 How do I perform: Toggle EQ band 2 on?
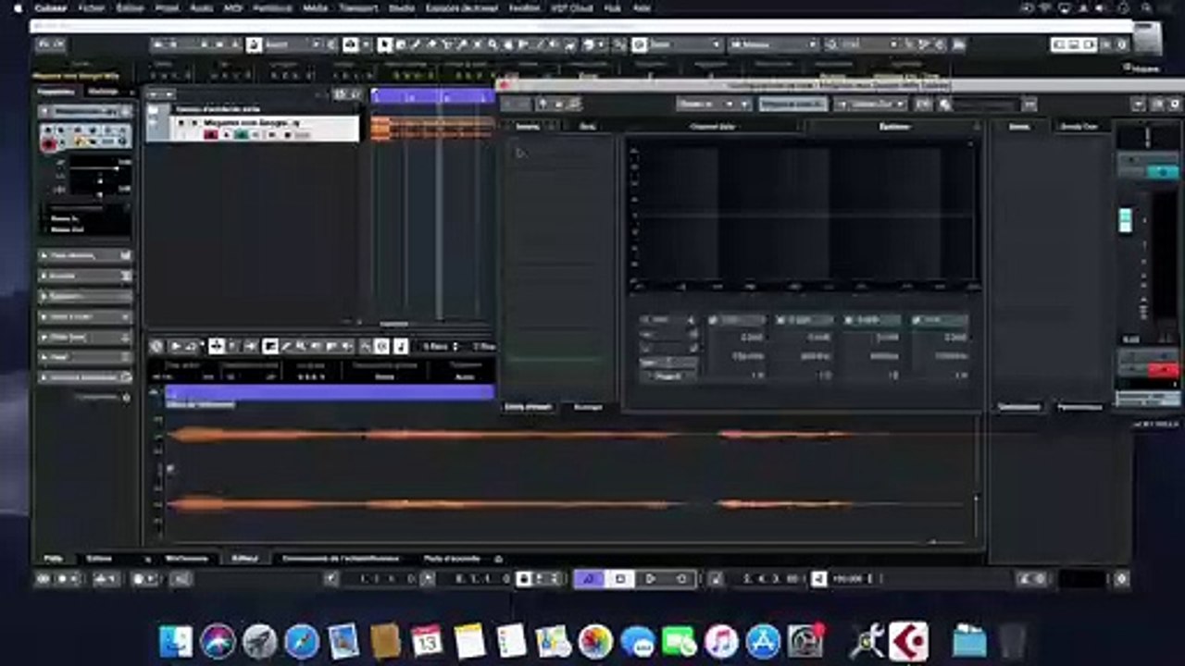pyautogui.click(x=781, y=320)
